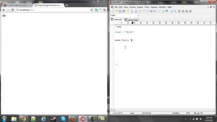Open the Windows Start menu

4,119
